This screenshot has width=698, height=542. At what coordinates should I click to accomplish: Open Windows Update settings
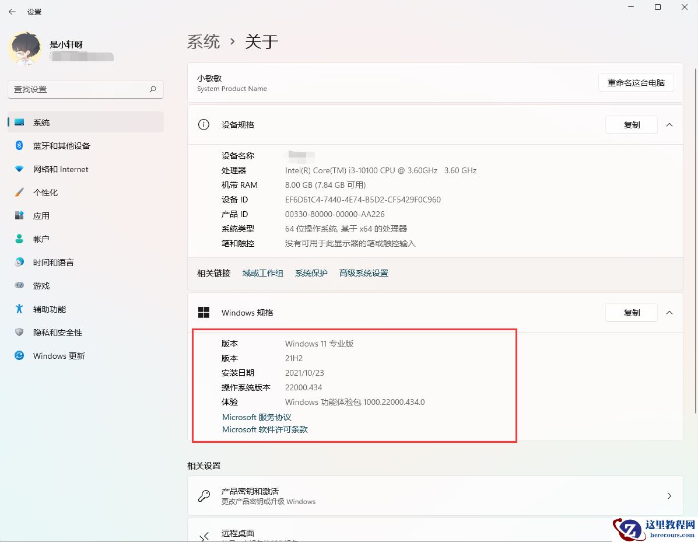point(58,355)
